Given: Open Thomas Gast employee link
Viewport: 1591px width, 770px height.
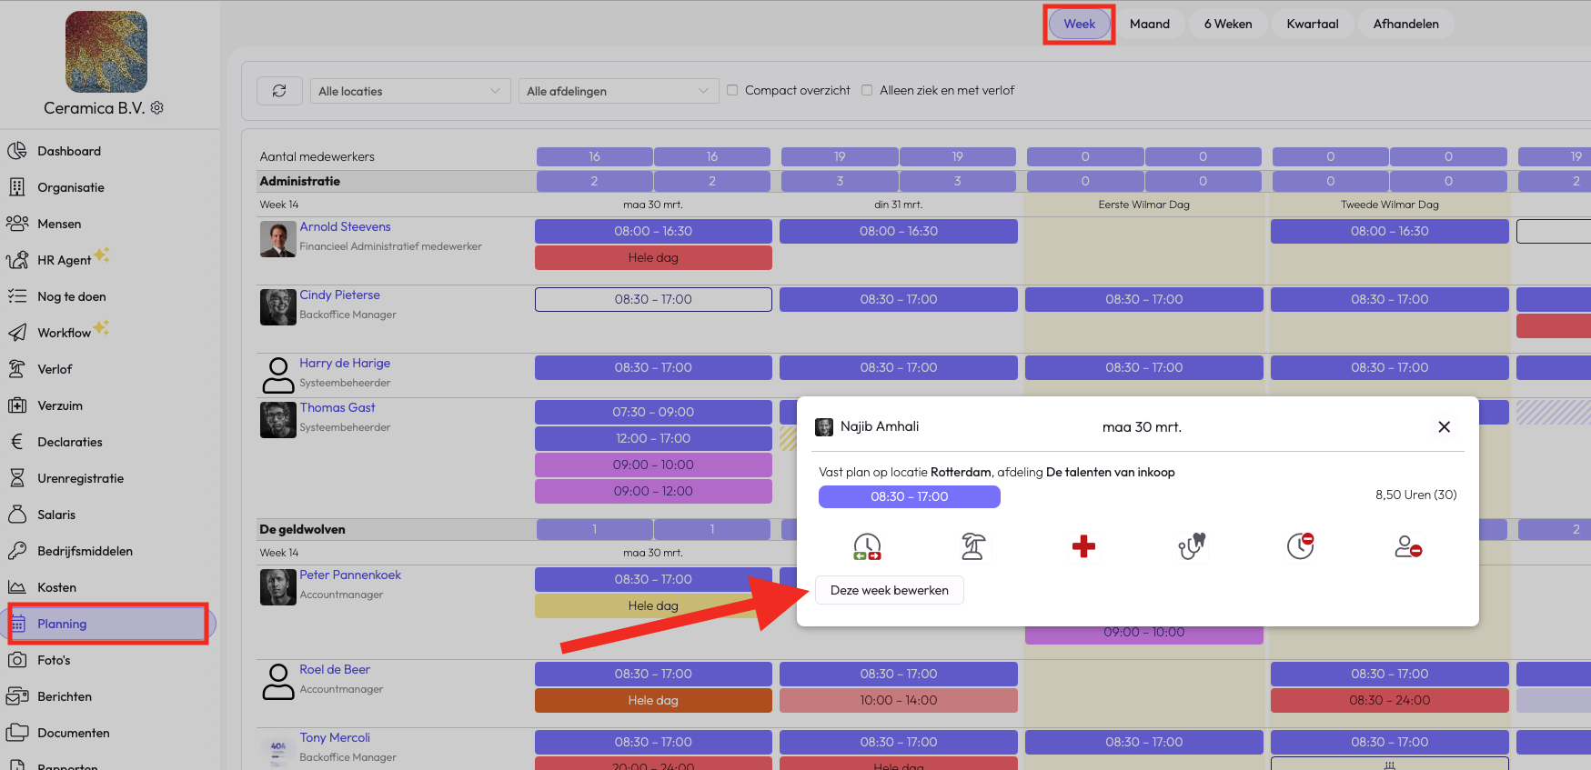Looking at the screenshot, I should [337, 408].
